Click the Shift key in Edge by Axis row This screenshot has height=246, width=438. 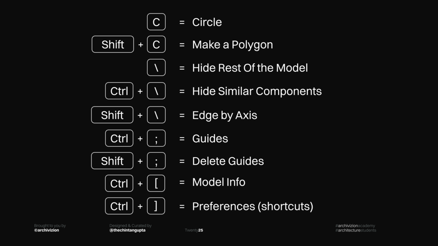point(112,115)
